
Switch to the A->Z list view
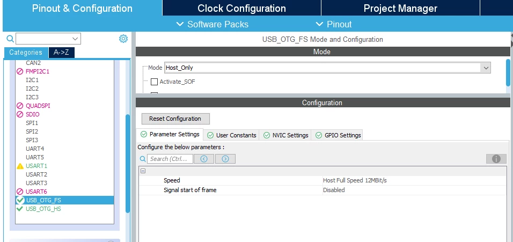coord(62,53)
